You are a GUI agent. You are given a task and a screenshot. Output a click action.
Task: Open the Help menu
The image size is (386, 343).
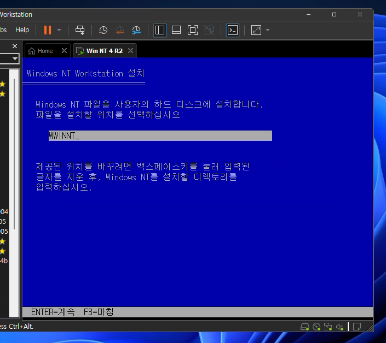(22, 30)
